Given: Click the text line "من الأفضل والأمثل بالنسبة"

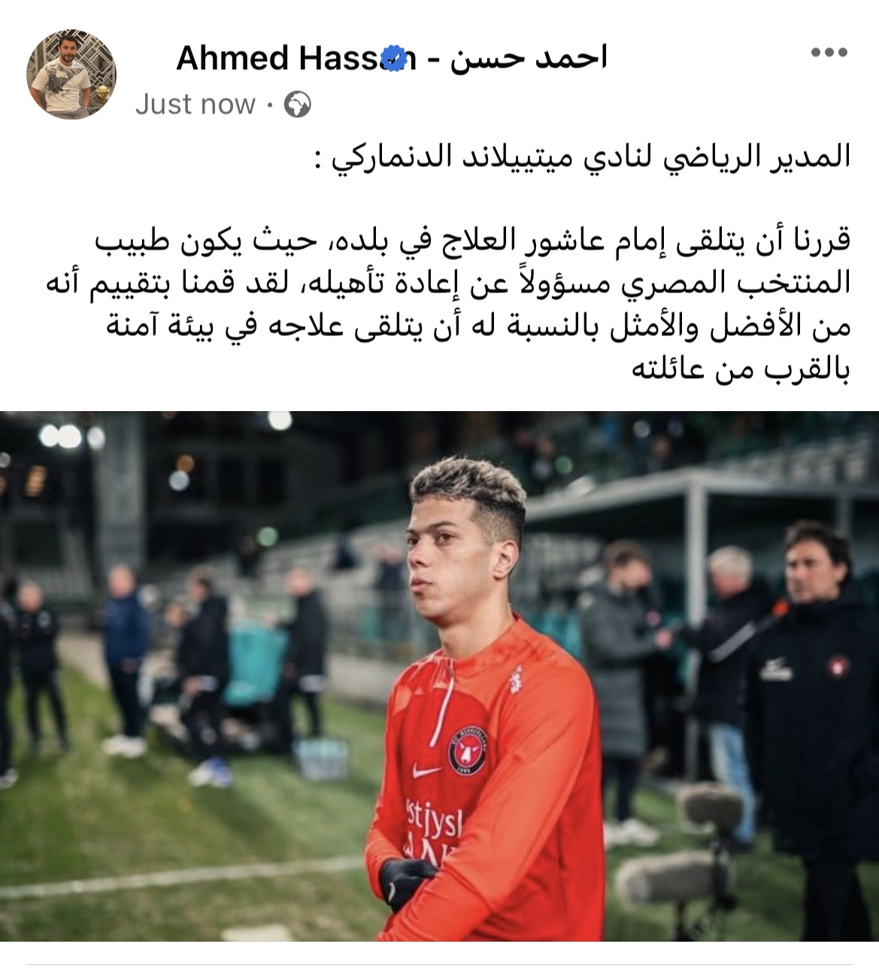Looking at the screenshot, I should coord(478,326).
